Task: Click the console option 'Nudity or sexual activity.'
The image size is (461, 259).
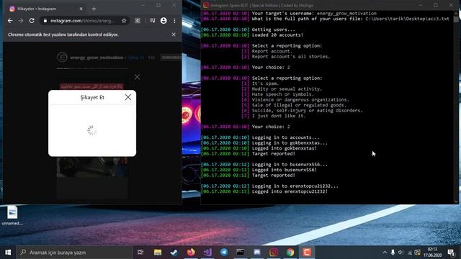Action: coord(287,88)
